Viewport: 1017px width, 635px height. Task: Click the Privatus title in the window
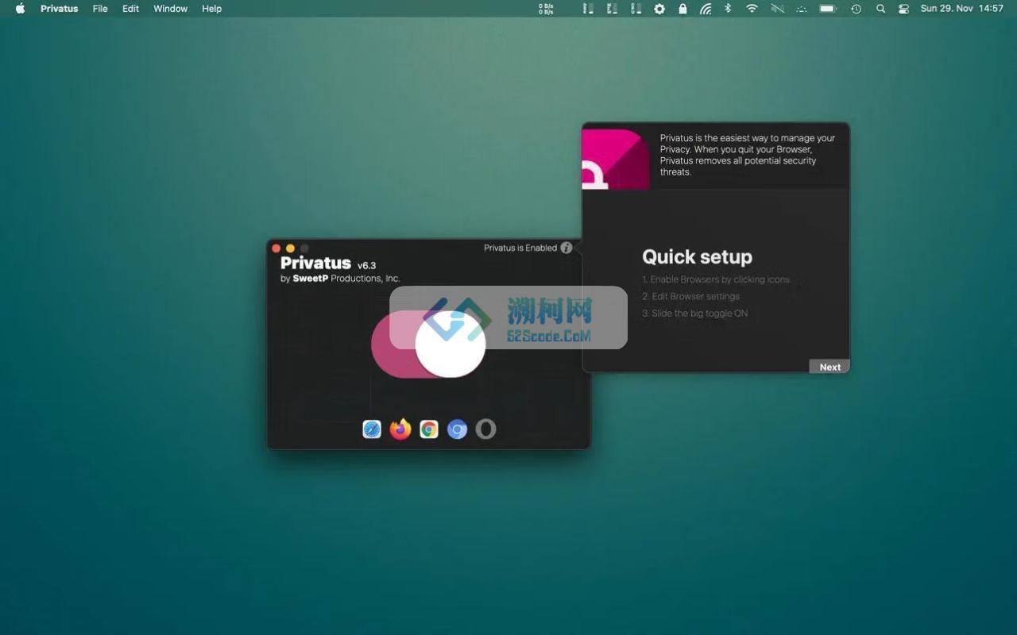coord(315,263)
